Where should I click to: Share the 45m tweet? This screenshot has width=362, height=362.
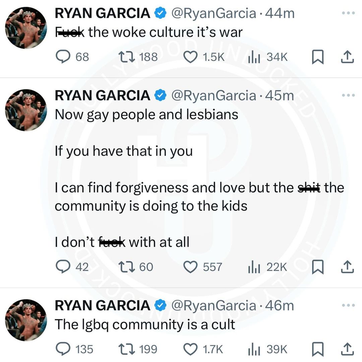[347, 267]
